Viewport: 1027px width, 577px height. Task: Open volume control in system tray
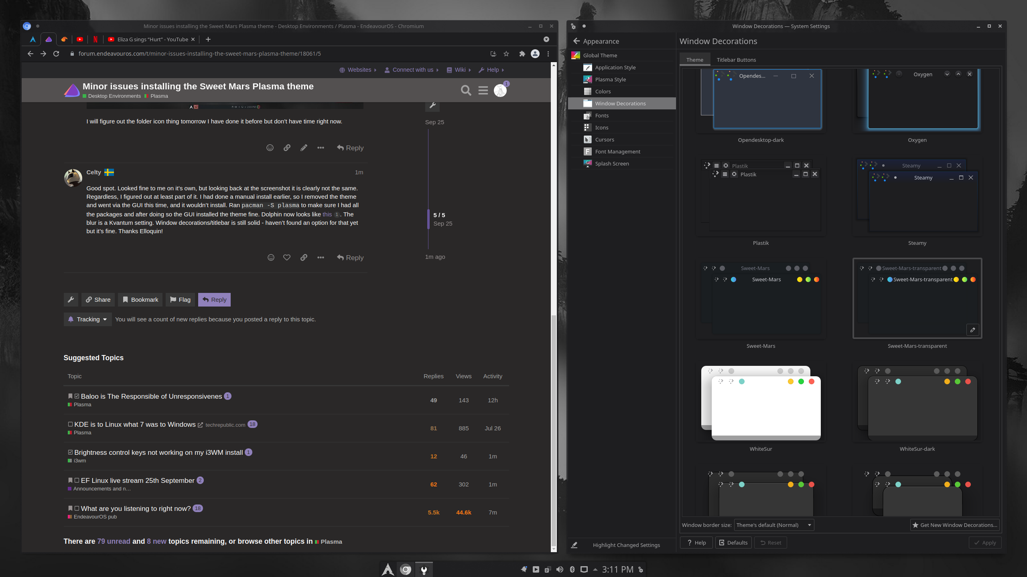pyautogui.click(x=560, y=569)
